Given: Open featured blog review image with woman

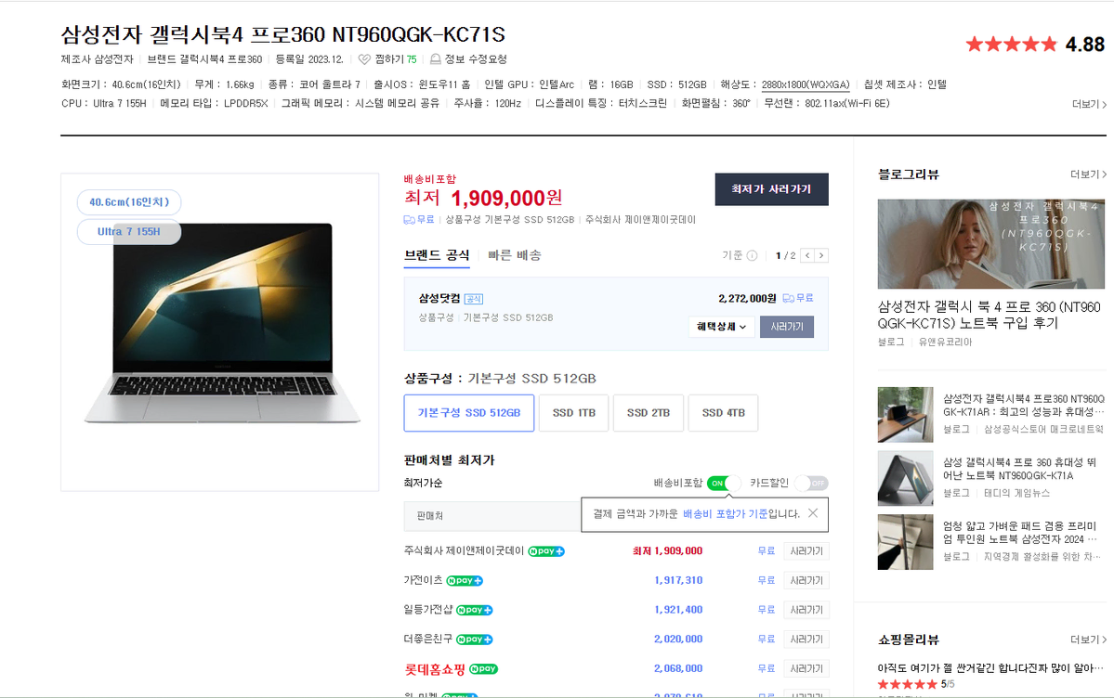Looking at the screenshot, I should 991,243.
